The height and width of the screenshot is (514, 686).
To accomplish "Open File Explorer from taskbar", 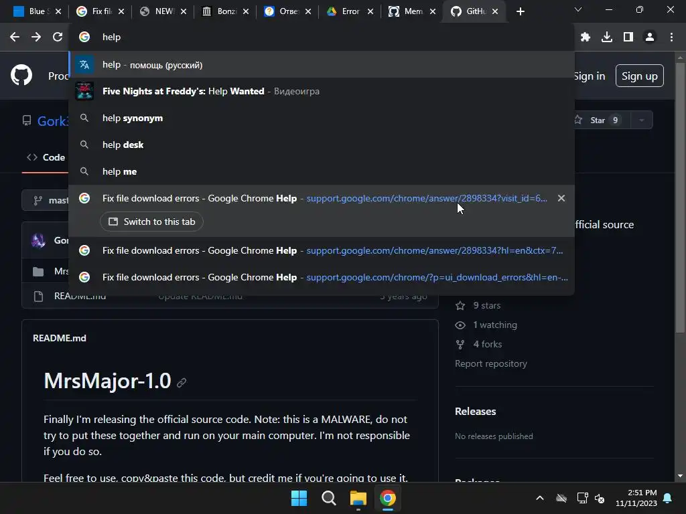I will click(x=358, y=498).
